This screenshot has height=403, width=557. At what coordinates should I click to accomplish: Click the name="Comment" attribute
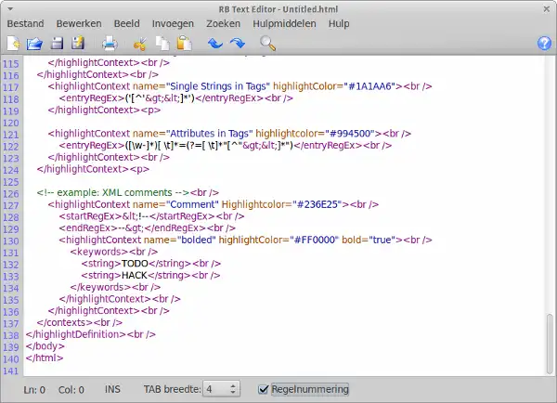(x=175, y=204)
